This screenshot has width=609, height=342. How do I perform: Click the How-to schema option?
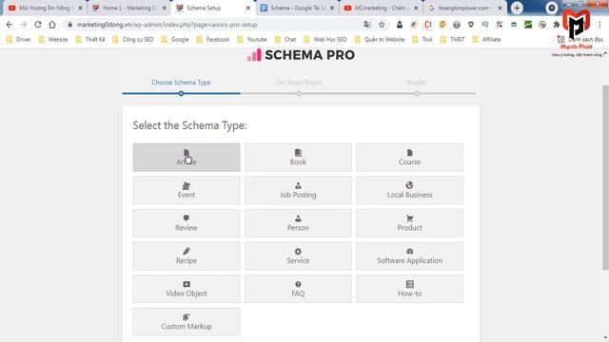tap(409, 289)
